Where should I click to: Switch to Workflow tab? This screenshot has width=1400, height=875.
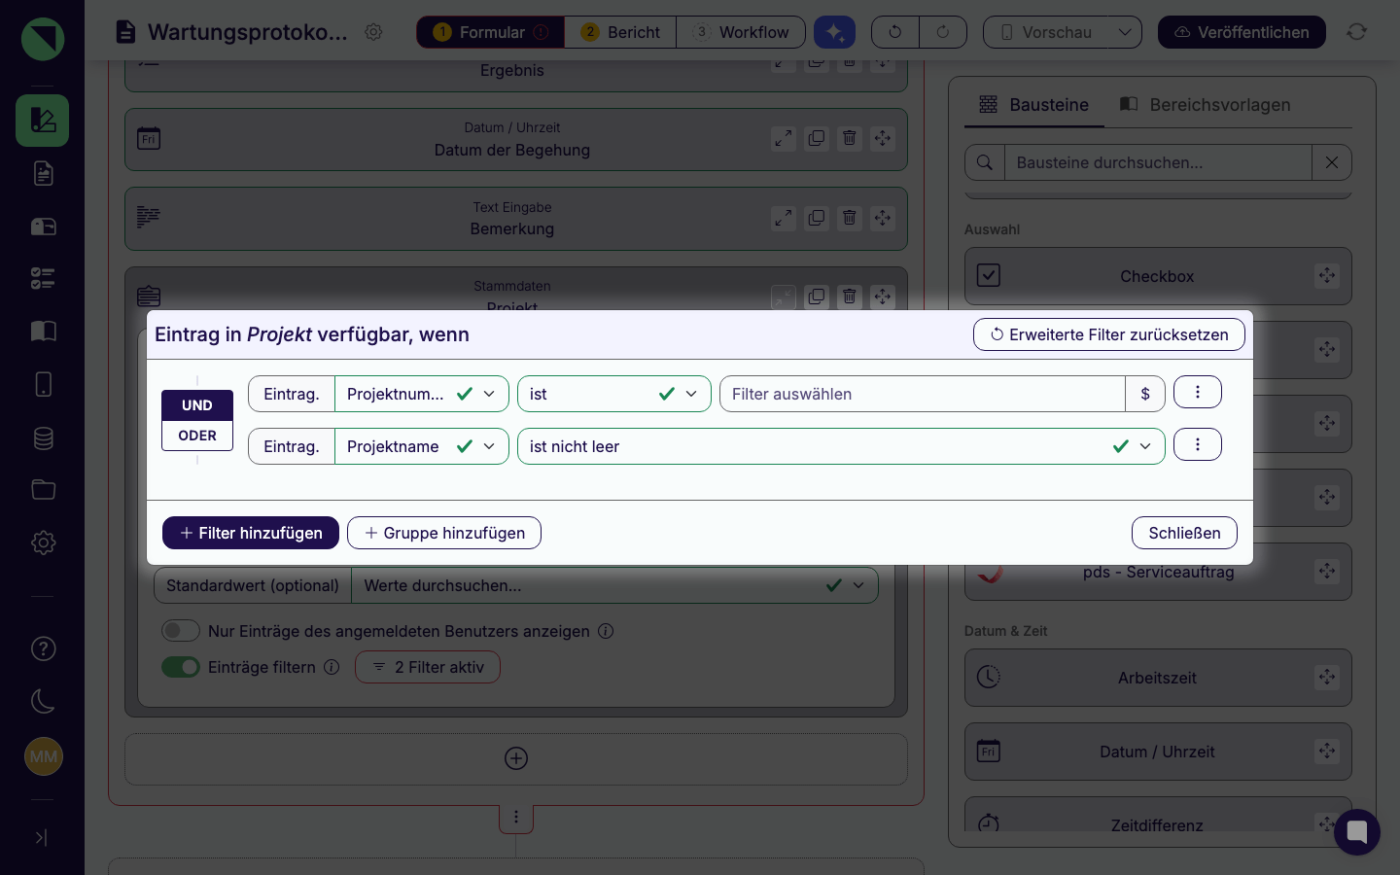click(x=741, y=32)
